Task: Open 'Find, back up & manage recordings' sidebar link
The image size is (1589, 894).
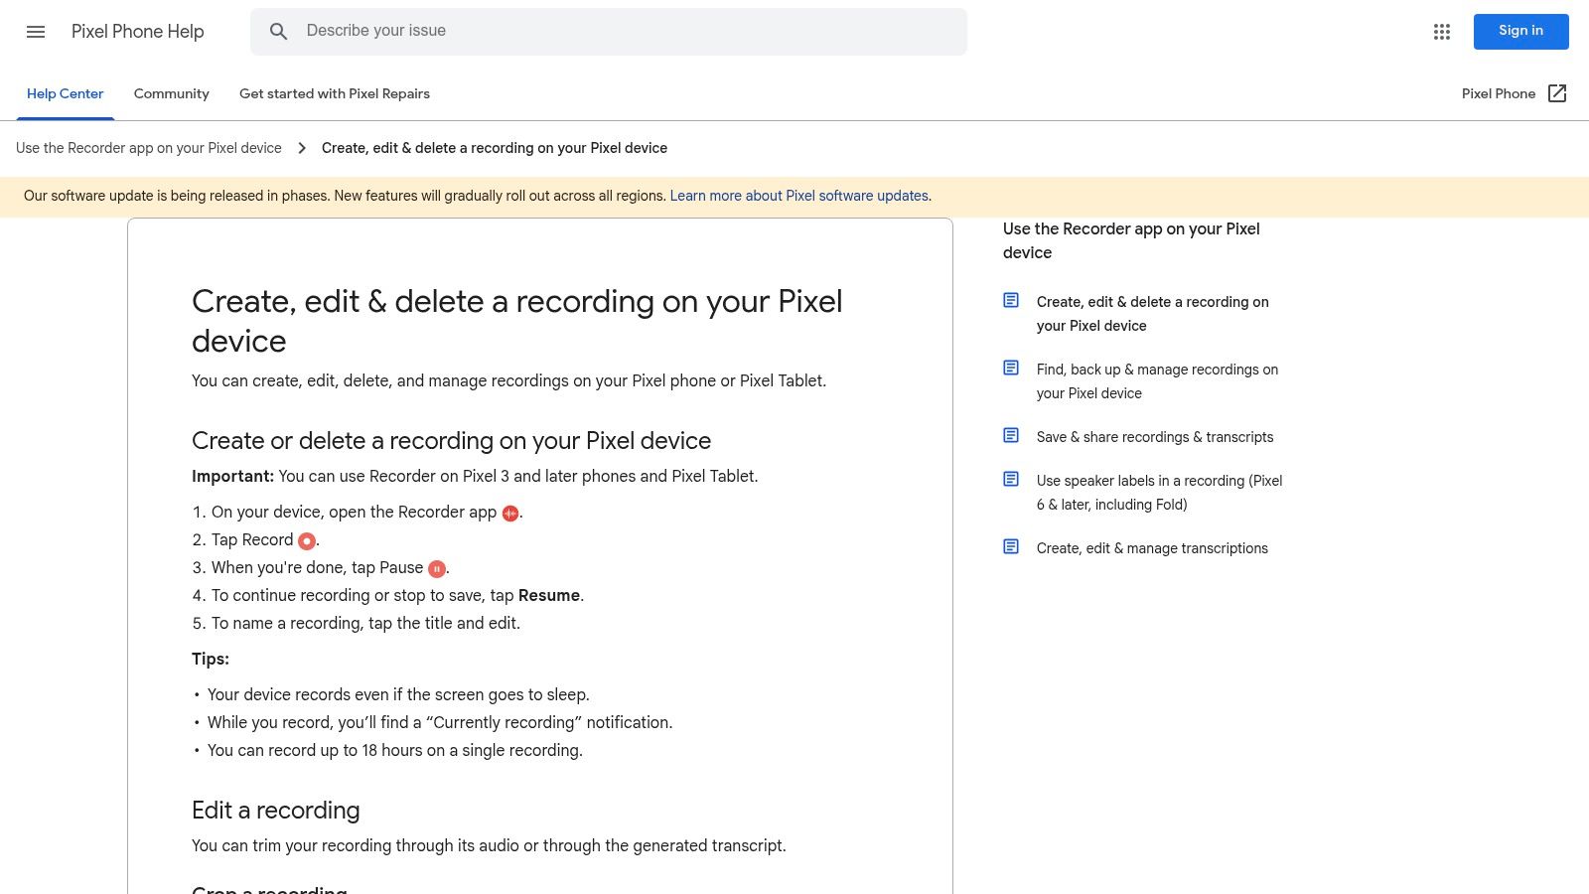Action: [x=1157, y=381]
